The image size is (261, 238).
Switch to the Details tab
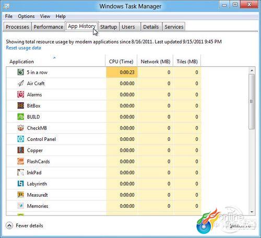click(151, 27)
